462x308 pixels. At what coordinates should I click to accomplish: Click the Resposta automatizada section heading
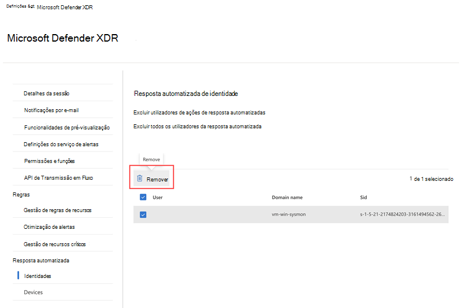coord(41,261)
